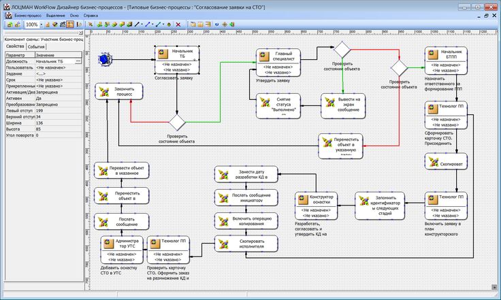The image size is (501, 300).
Task: Toggle the highlighted properties panel button
Action: [70, 24]
